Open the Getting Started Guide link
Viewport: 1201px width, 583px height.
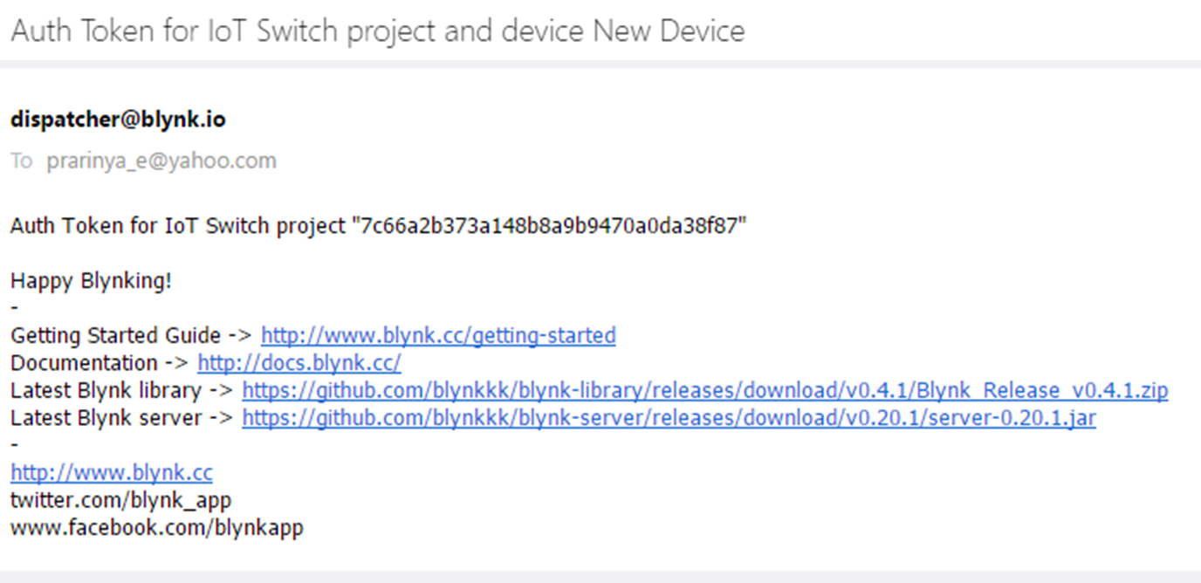pyautogui.click(x=438, y=335)
